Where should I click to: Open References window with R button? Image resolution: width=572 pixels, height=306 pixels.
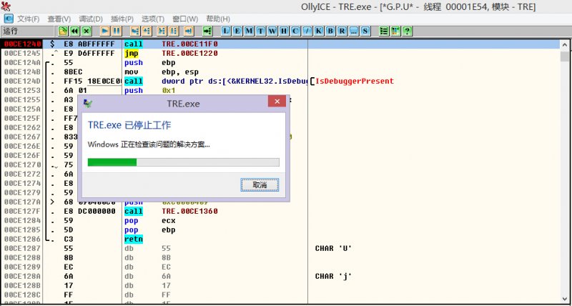pos(342,31)
